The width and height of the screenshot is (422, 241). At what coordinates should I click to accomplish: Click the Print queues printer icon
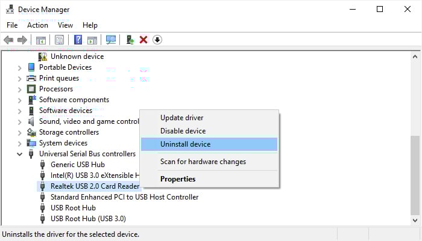[31, 78]
